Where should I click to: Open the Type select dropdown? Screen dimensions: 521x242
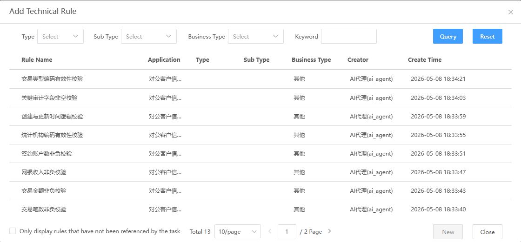pos(60,37)
